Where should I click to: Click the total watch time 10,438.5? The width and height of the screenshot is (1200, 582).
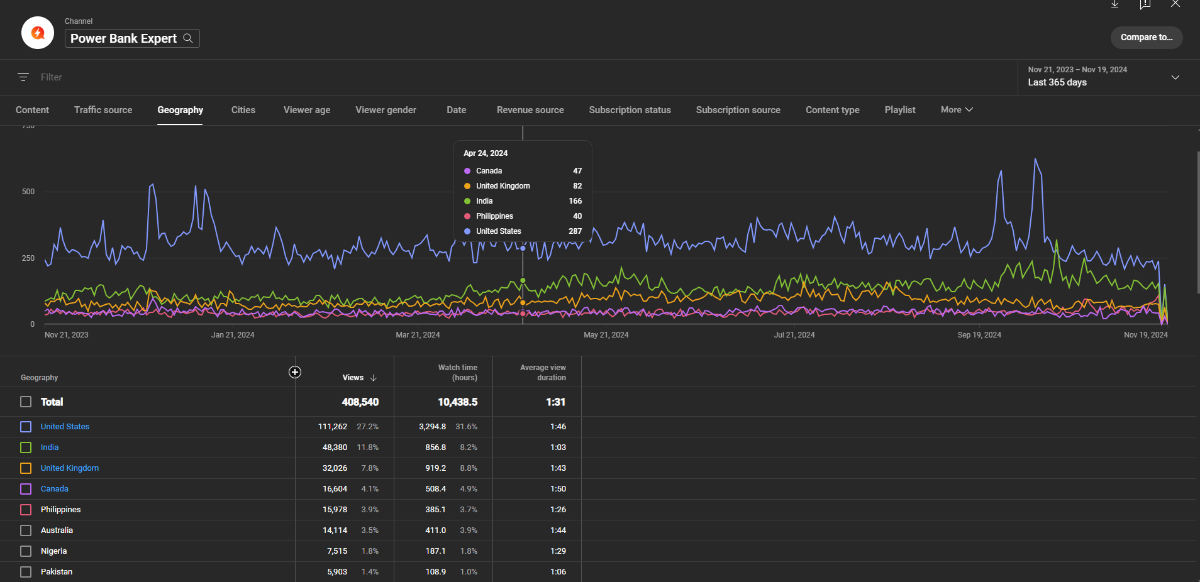click(458, 402)
